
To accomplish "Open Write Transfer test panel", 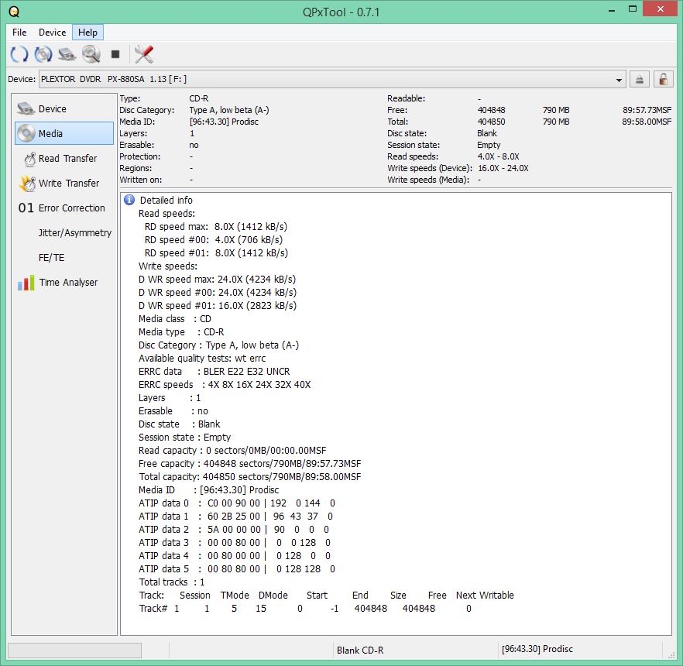I will [64, 184].
